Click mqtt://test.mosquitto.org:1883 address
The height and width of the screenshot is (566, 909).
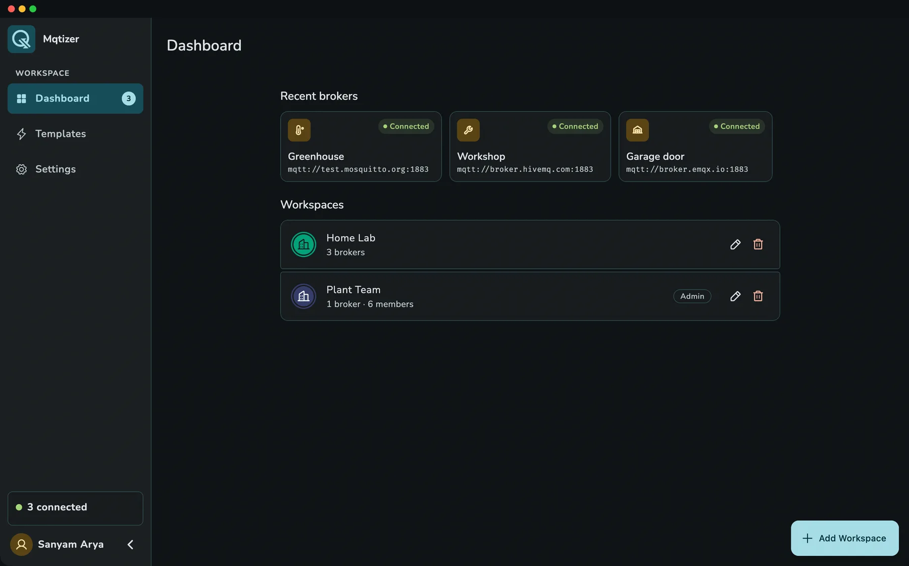pos(358,169)
